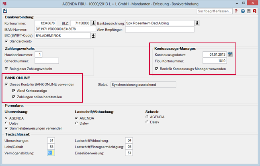Focus the Fibu-Kontonummer field
The image size is (260, 166).
215,61
